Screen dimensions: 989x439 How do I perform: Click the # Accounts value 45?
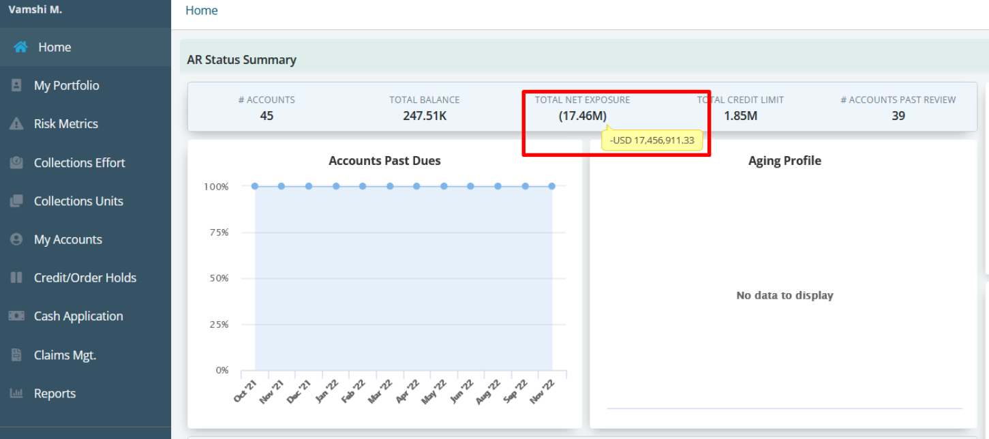click(267, 116)
